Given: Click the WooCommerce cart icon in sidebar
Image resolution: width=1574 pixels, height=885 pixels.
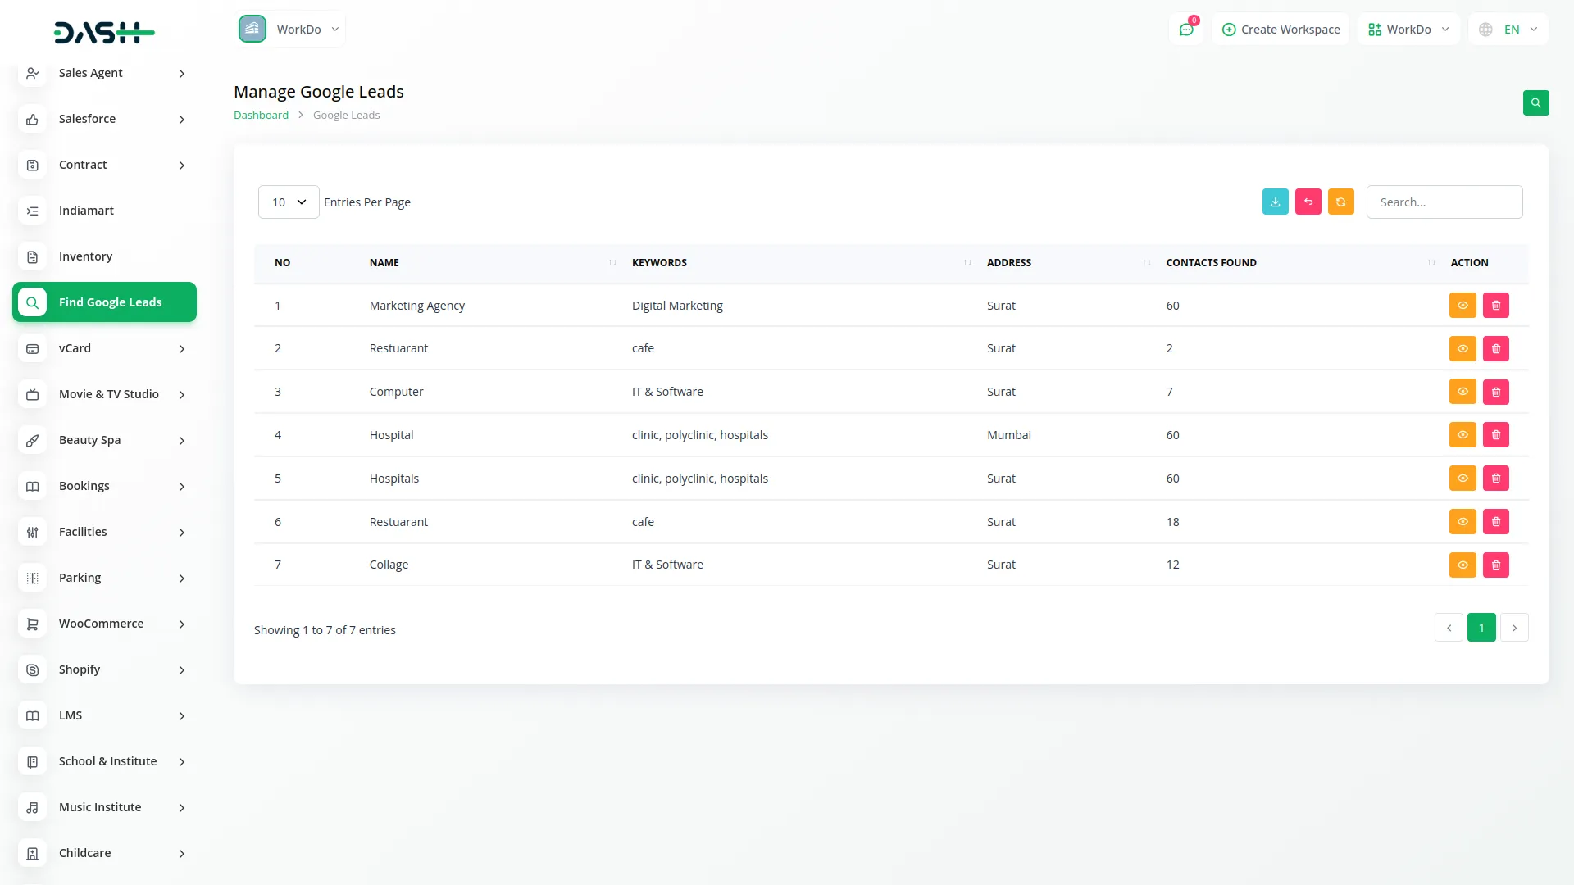Looking at the screenshot, I should point(32,624).
